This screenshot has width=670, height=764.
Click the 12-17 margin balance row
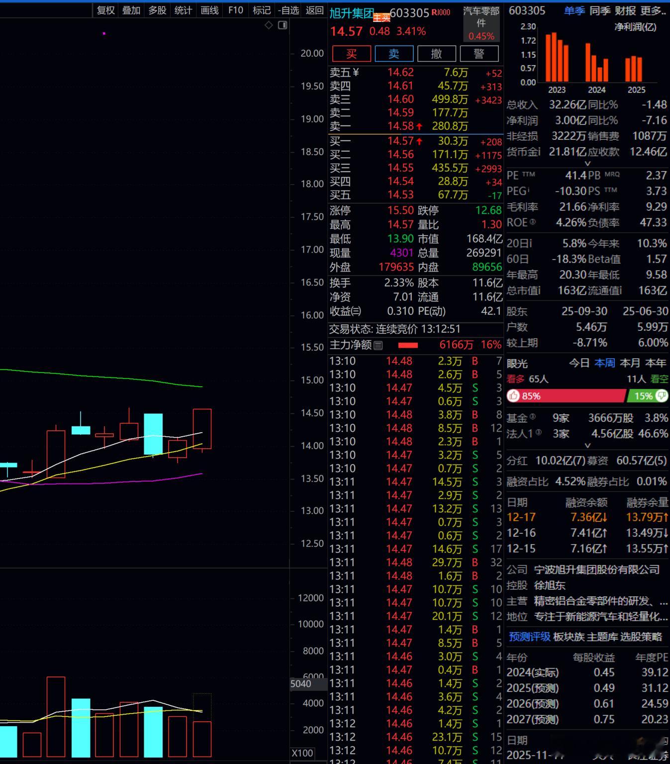coord(587,517)
